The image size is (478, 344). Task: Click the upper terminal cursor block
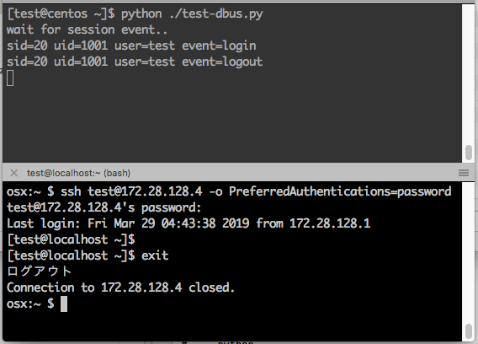(x=10, y=78)
